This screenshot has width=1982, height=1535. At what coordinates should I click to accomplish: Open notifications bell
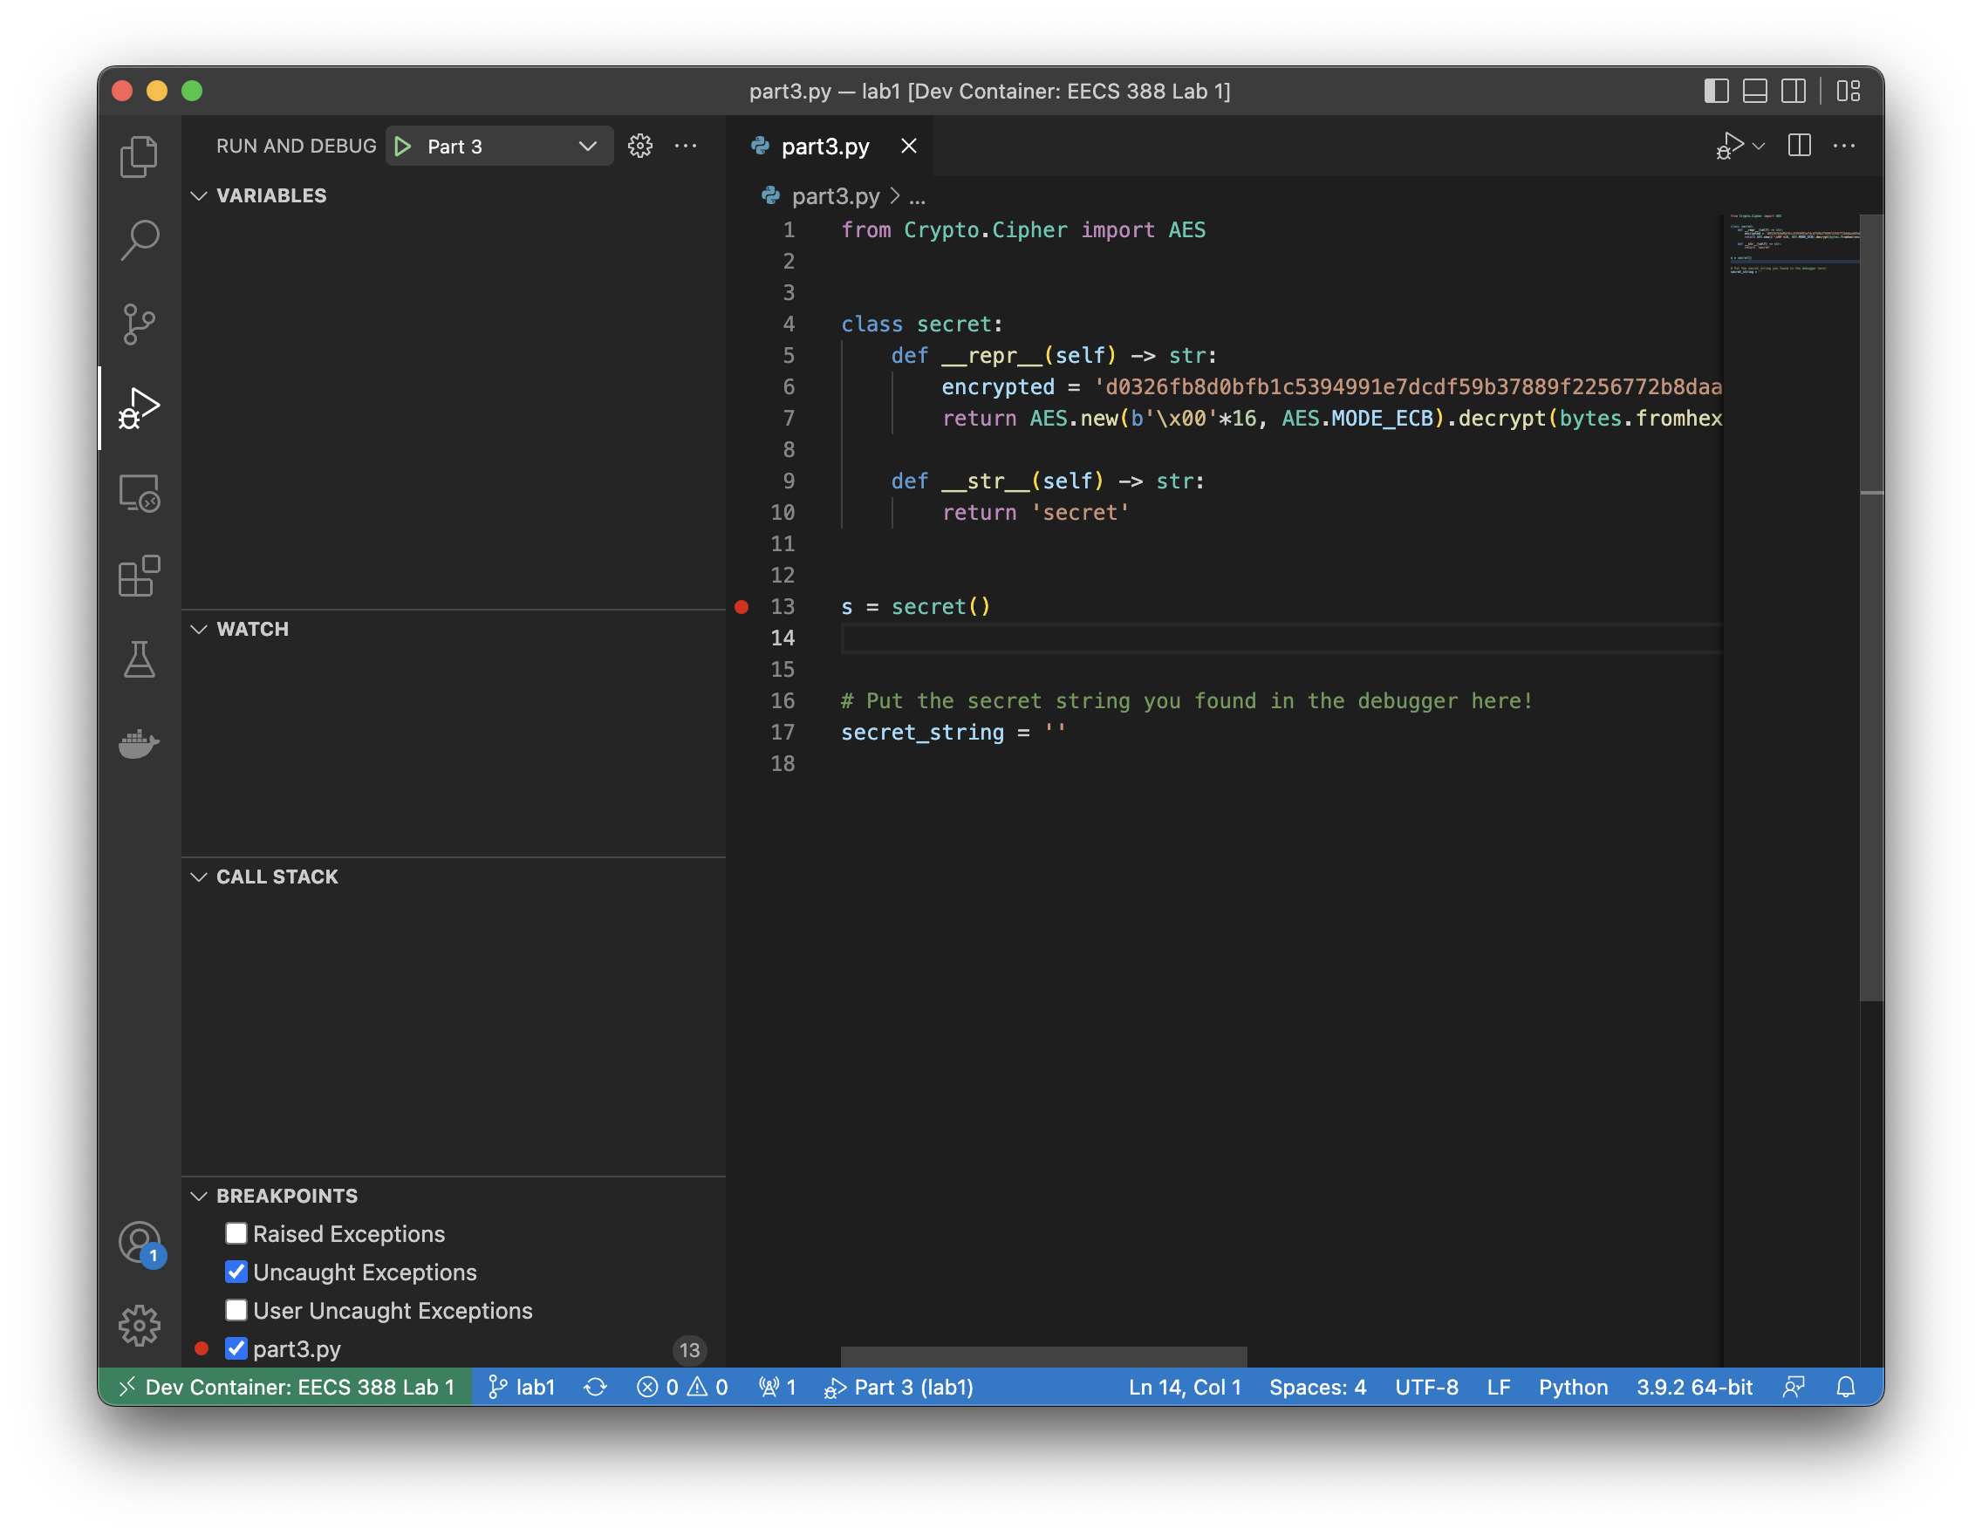pos(1846,1387)
